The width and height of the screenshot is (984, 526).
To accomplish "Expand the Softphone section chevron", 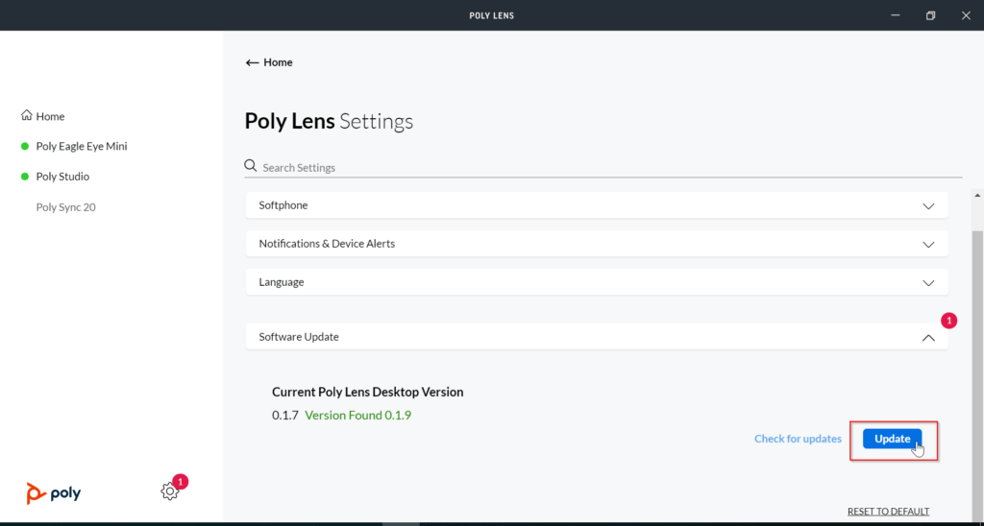I will tap(929, 205).
